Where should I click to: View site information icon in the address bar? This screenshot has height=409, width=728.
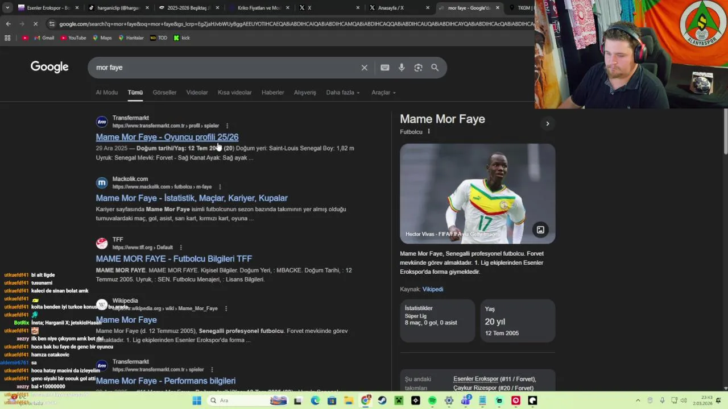pyautogui.click(x=52, y=24)
